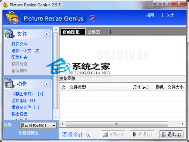
Task: Open the 设置管理器 link
Action: (x=29, y=133)
